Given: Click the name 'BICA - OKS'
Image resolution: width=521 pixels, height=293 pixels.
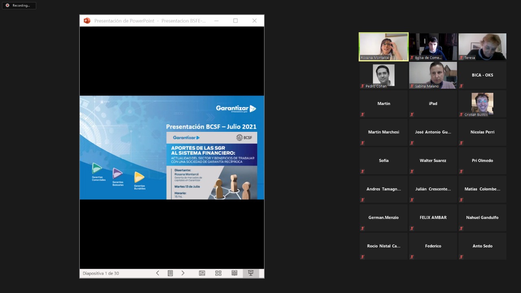Looking at the screenshot, I should tap(482, 75).
